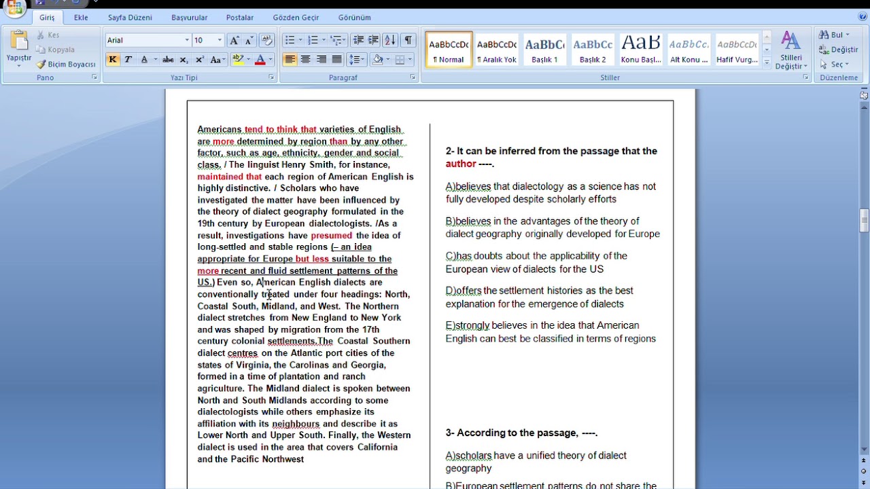Screen dimensions: 870x489
Task: Switch to the Giriş tab
Action: point(46,18)
